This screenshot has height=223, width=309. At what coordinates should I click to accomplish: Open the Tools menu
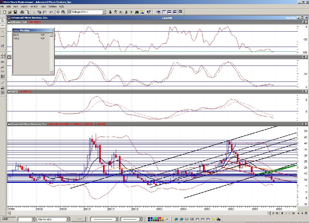pyautogui.click(x=43, y=6)
